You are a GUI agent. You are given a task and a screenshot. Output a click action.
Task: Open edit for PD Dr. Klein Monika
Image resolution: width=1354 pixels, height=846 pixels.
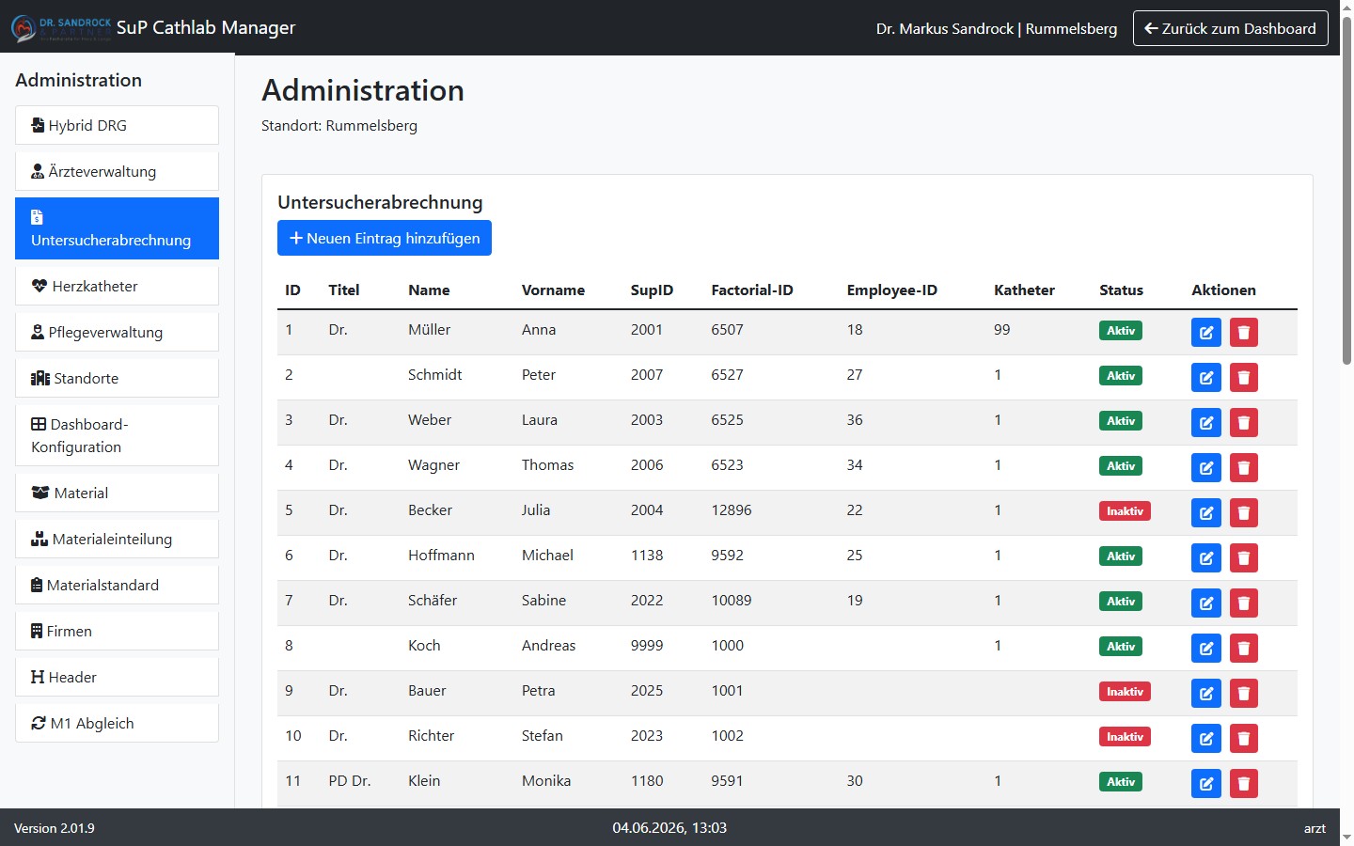[x=1205, y=783]
